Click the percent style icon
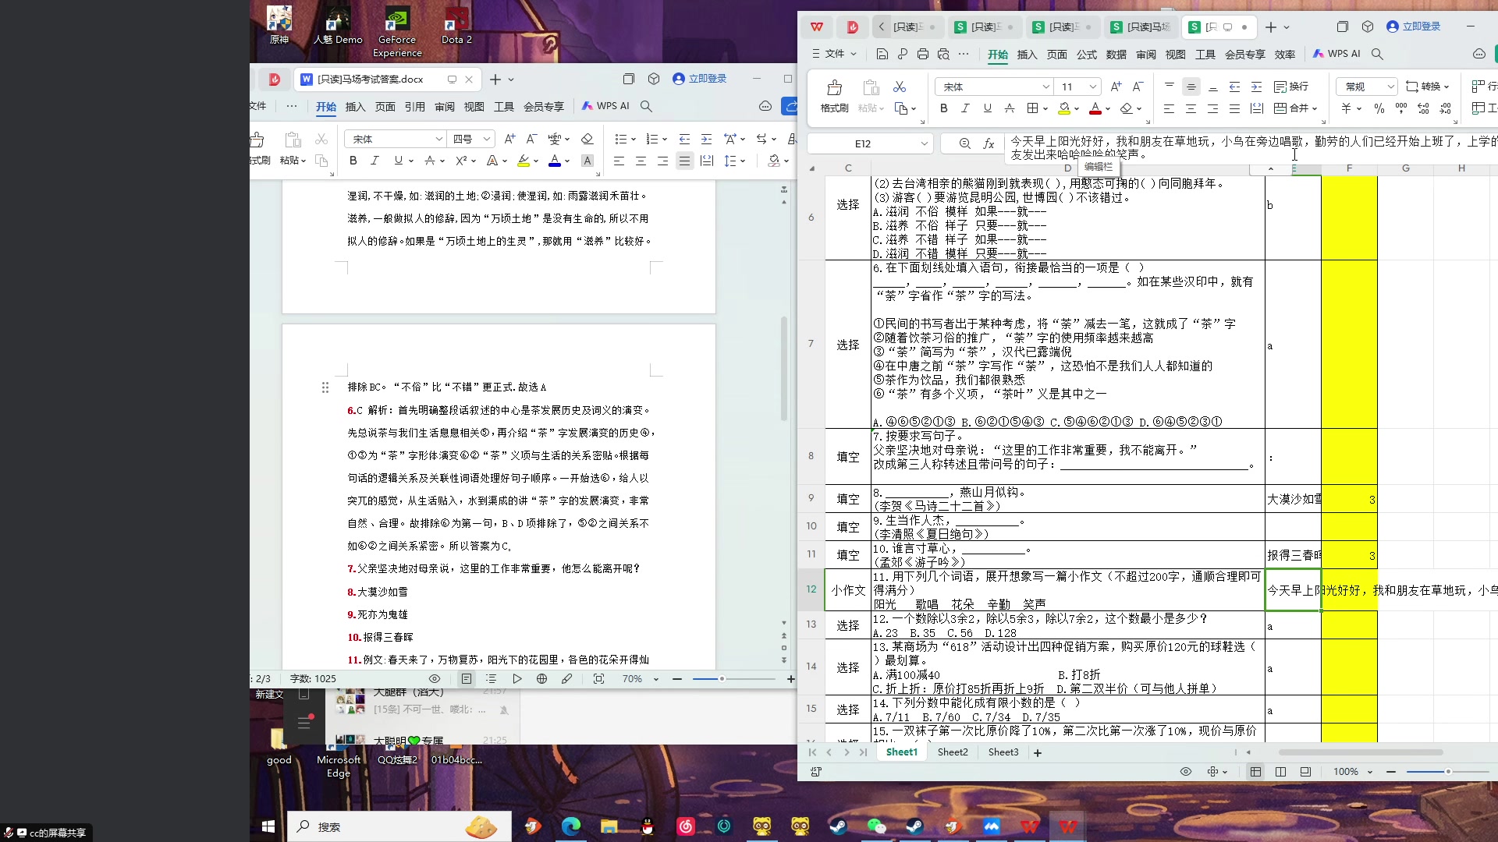 tap(1379, 108)
